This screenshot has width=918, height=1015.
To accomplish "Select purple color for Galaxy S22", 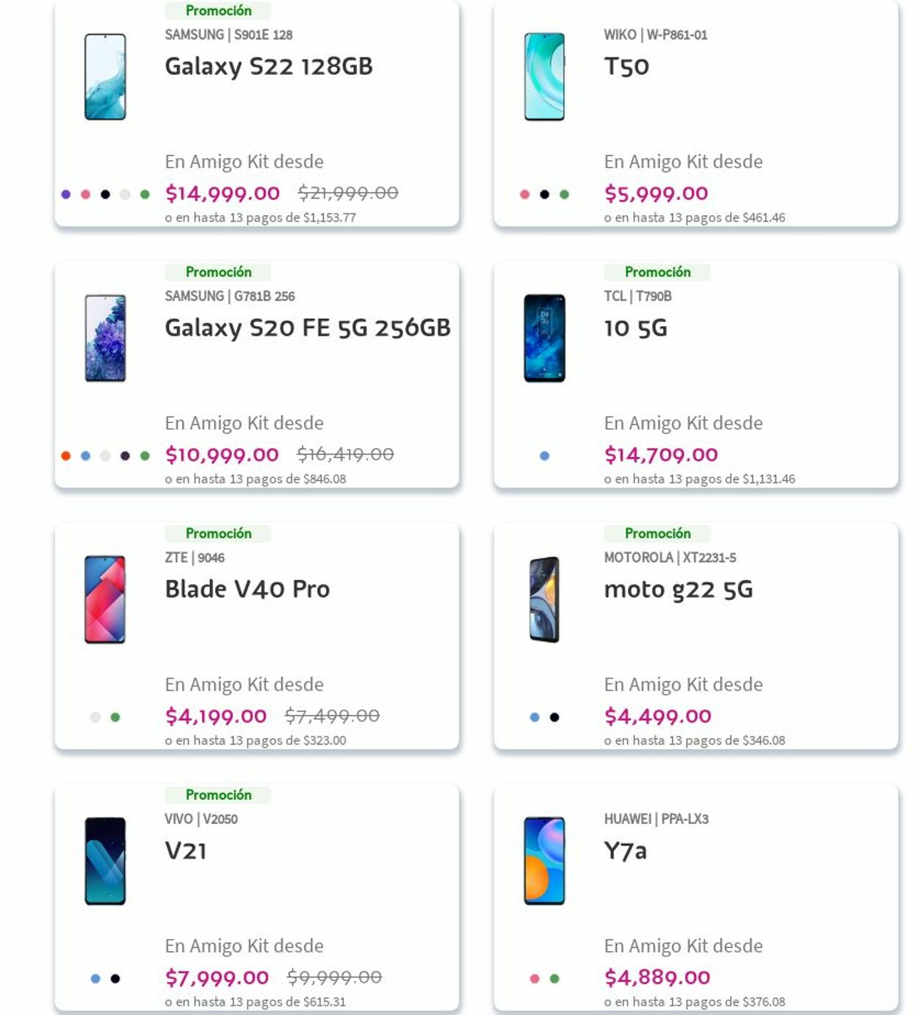I will click(x=66, y=195).
